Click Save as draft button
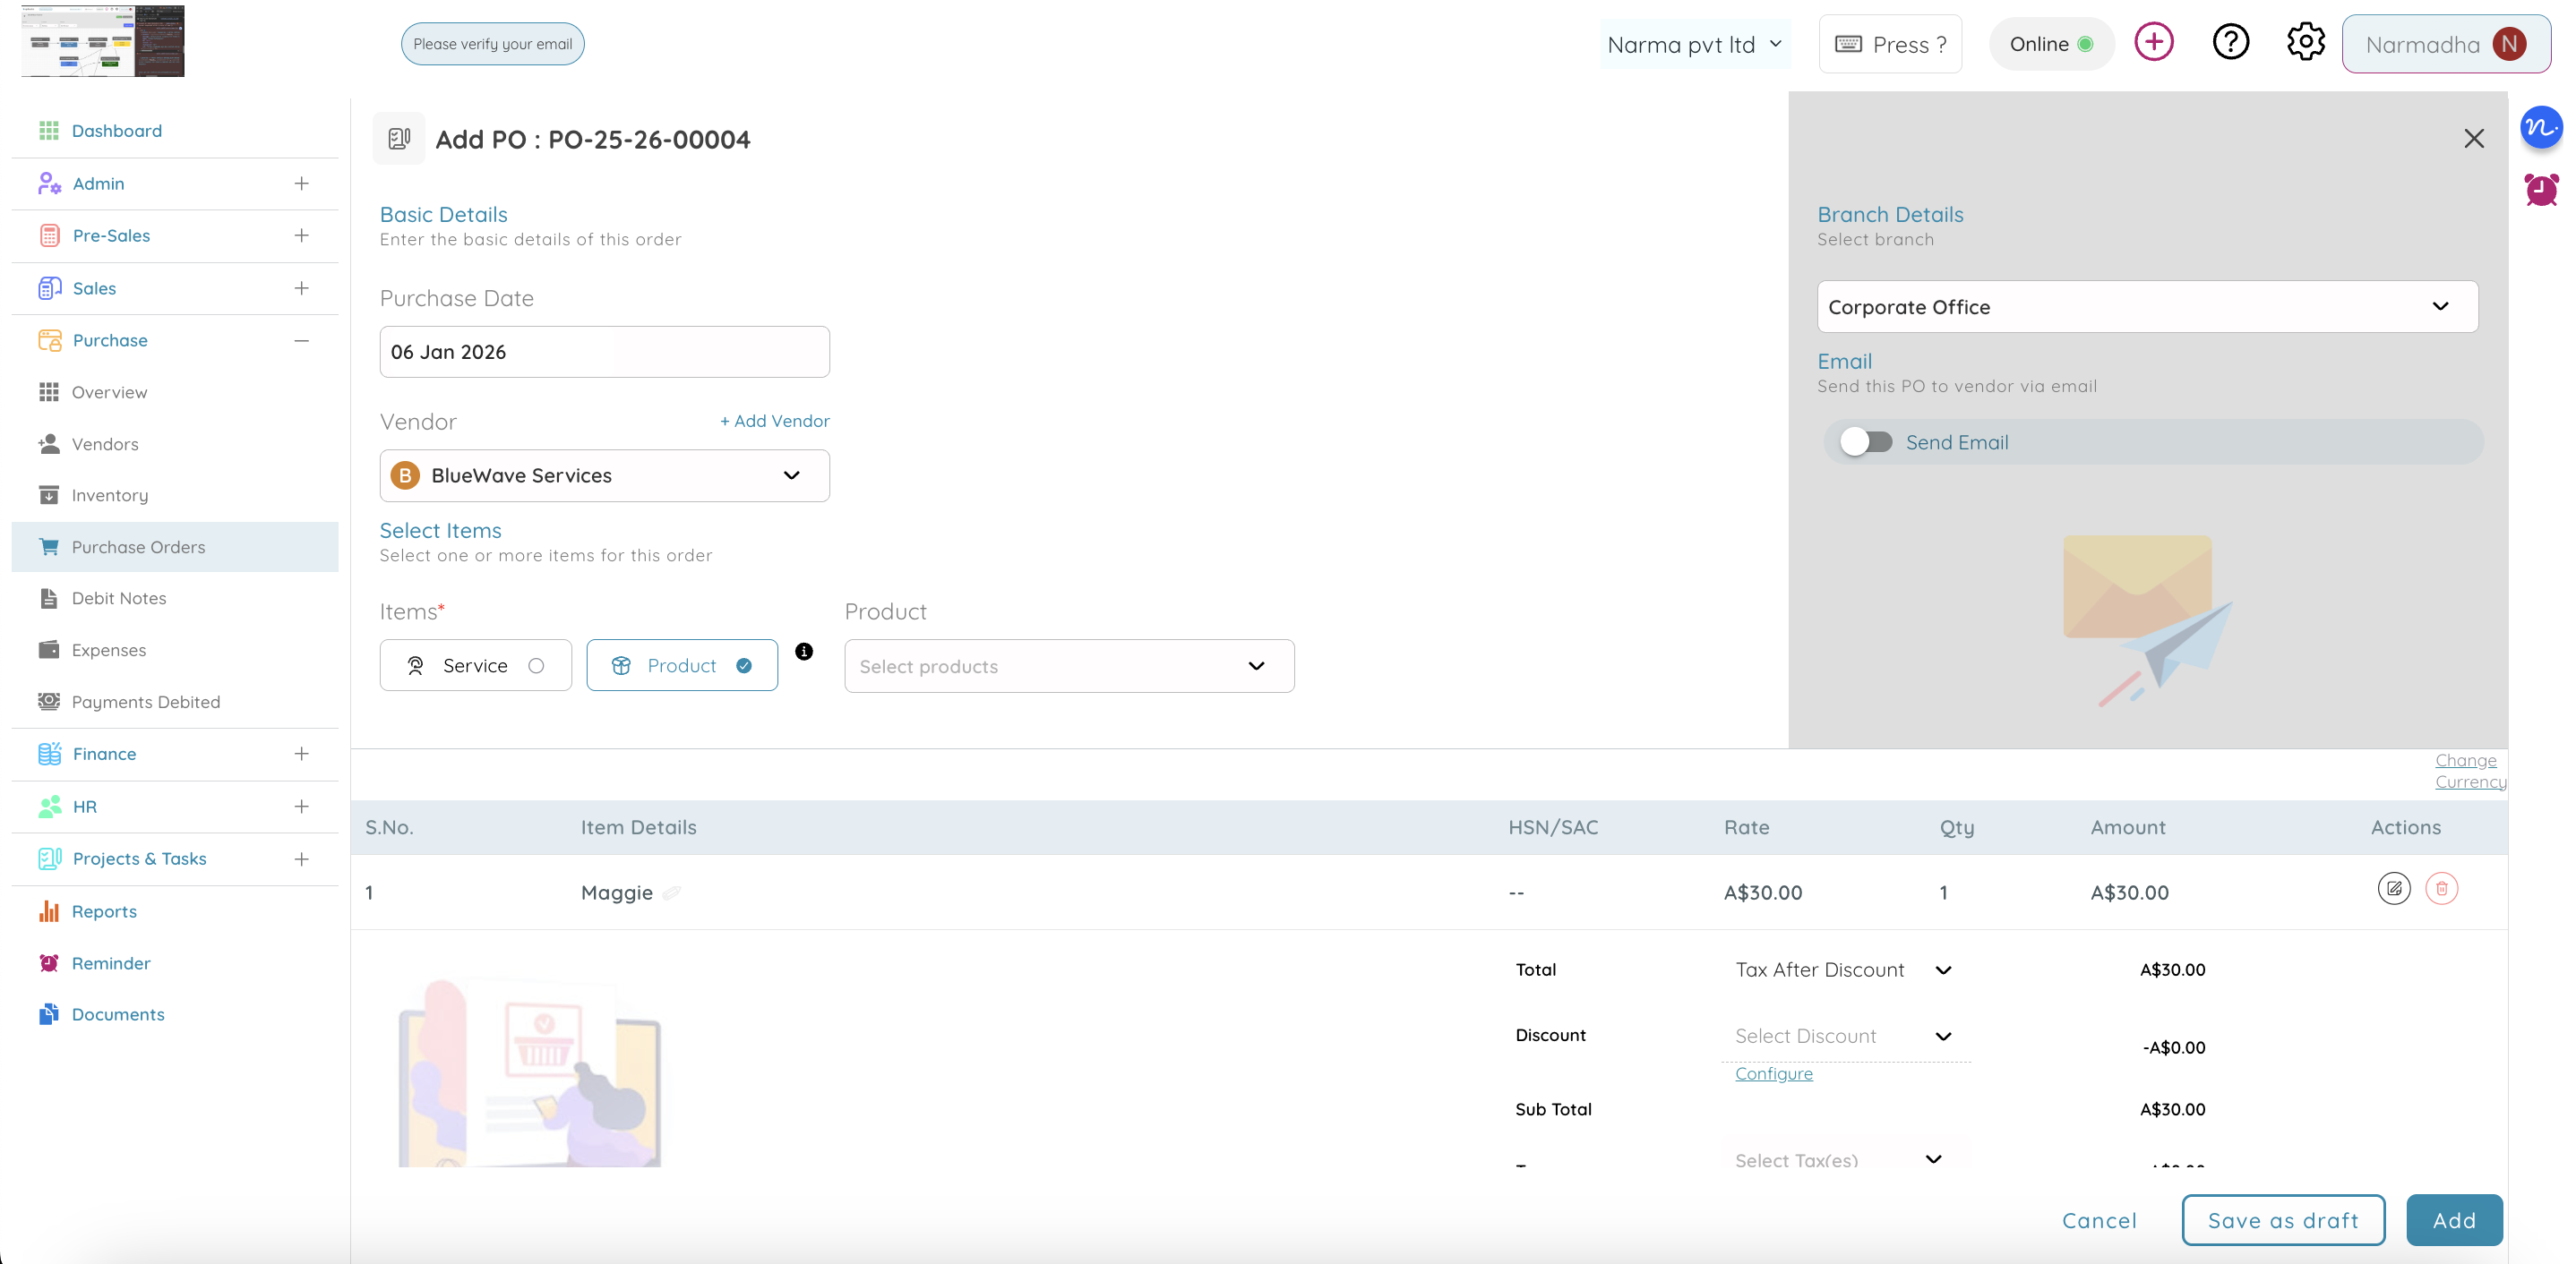The image size is (2576, 1264). click(x=2282, y=1220)
